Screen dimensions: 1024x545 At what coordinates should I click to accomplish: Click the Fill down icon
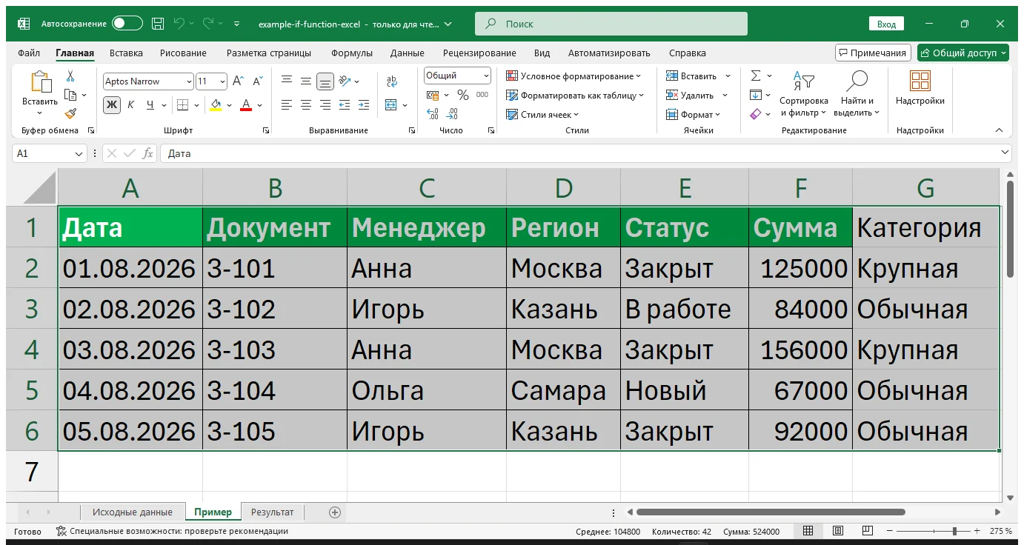click(x=756, y=95)
